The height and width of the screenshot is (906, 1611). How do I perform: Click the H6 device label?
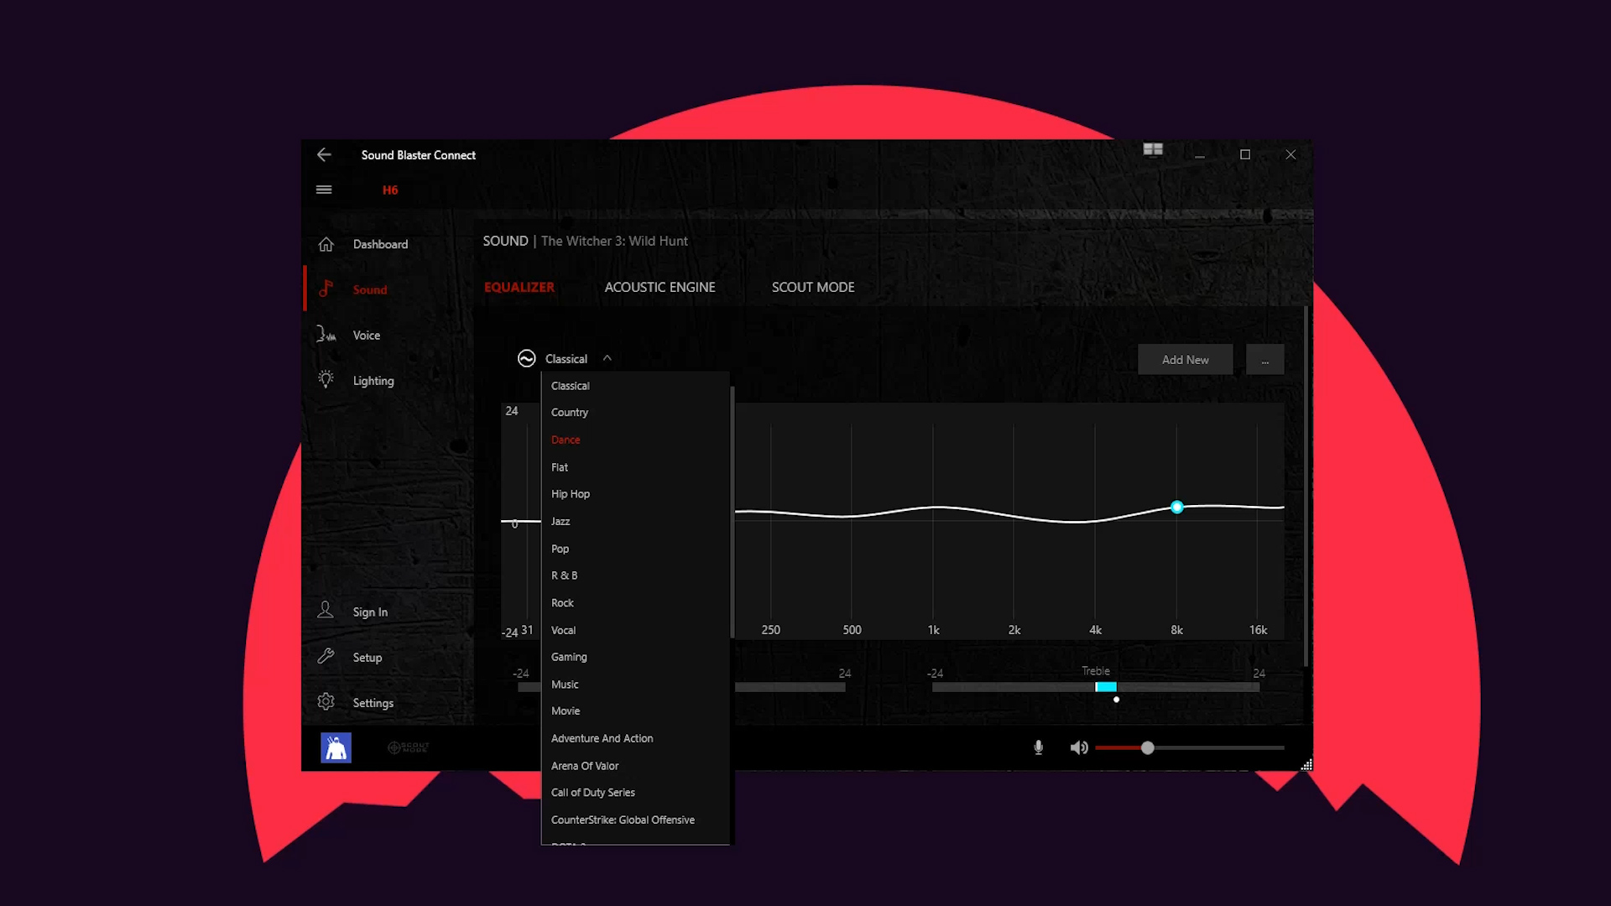point(390,190)
